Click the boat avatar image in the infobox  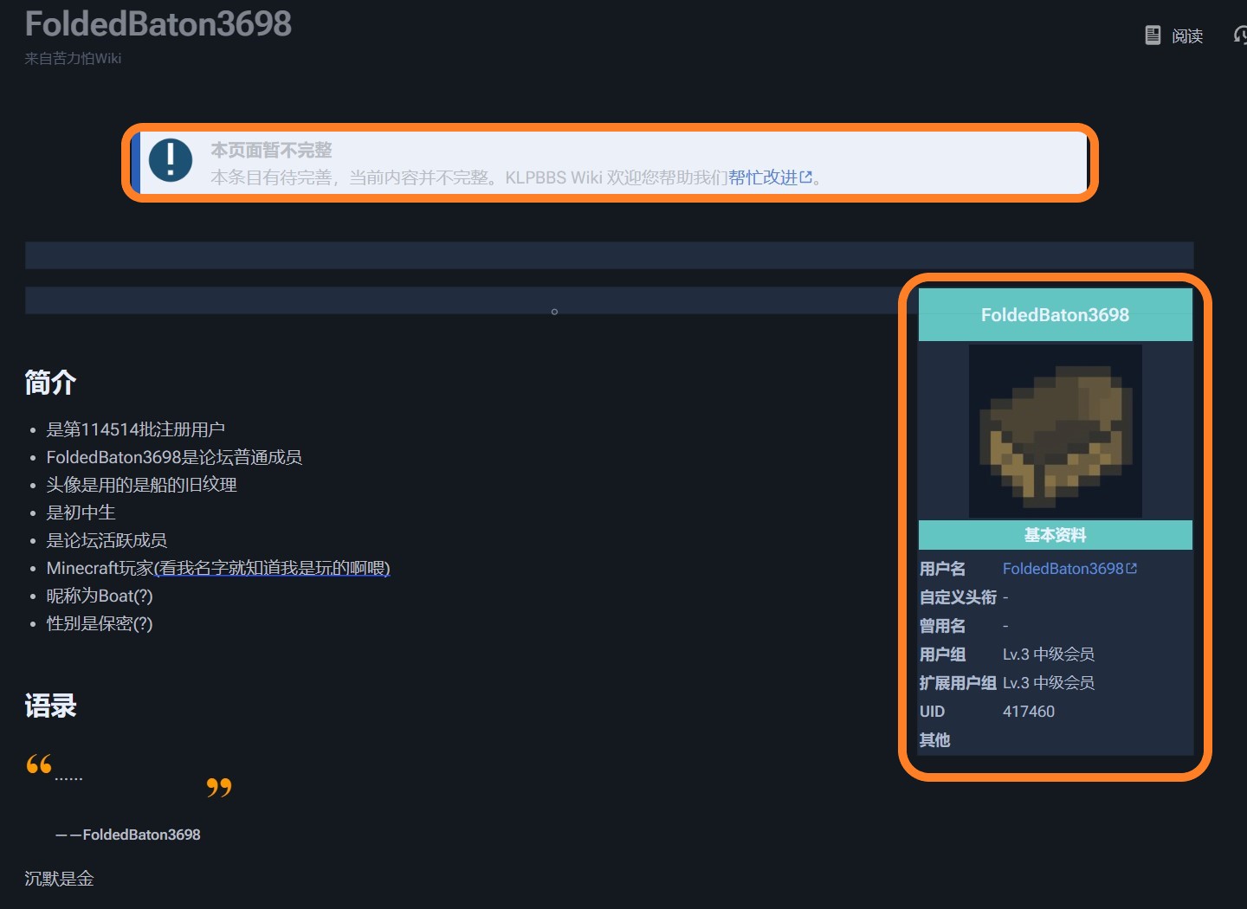pos(1055,431)
